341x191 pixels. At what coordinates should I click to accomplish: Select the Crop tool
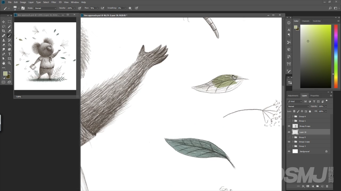[3, 31]
